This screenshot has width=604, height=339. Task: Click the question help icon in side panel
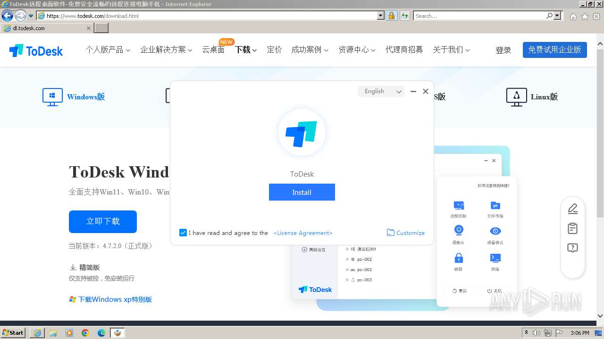point(572,248)
